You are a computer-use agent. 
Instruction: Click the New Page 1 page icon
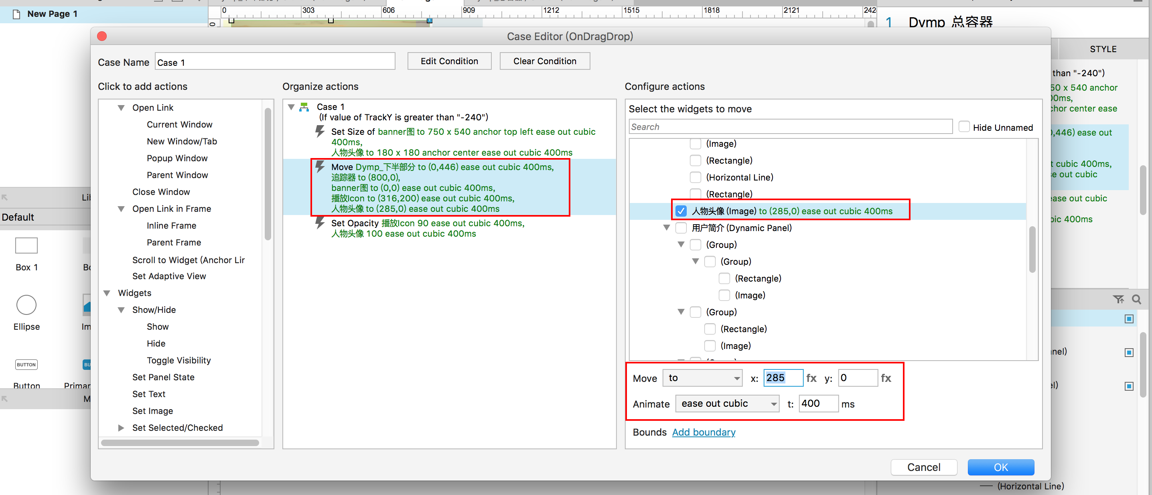tap(16, 14)
